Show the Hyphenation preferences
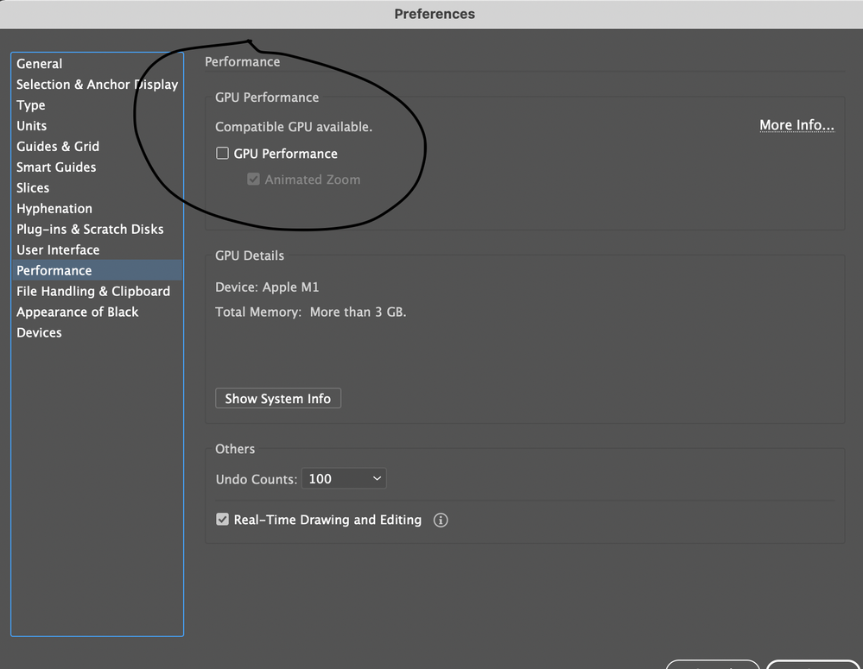Viewport: 863px width, 669px height. coord(54,209)
